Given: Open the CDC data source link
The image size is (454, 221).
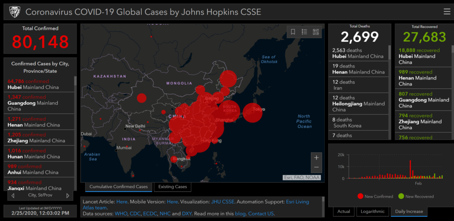Looking at the screenshot, I should pyautogui.click(x=135, y=214).
